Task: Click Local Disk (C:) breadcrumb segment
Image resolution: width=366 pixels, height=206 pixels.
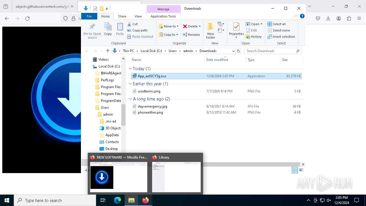Action: click(x=151, y=51)
